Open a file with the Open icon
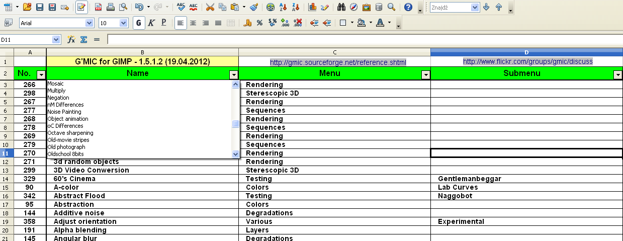 coord(27,7)
